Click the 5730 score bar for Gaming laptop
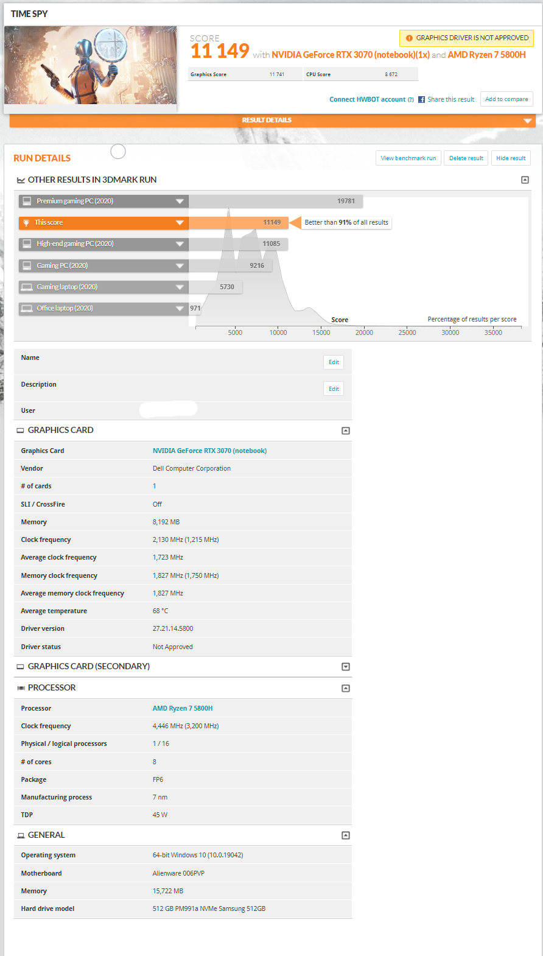Viewport: 543px width, 956px height. point(215,287)
